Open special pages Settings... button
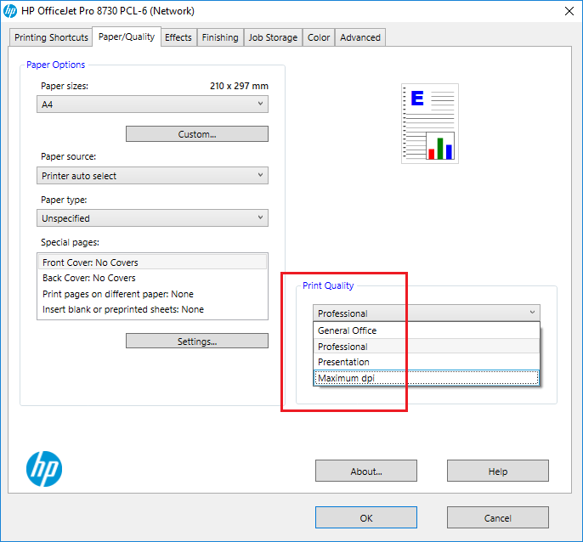The image size is (583, 542). click(197, 341)
